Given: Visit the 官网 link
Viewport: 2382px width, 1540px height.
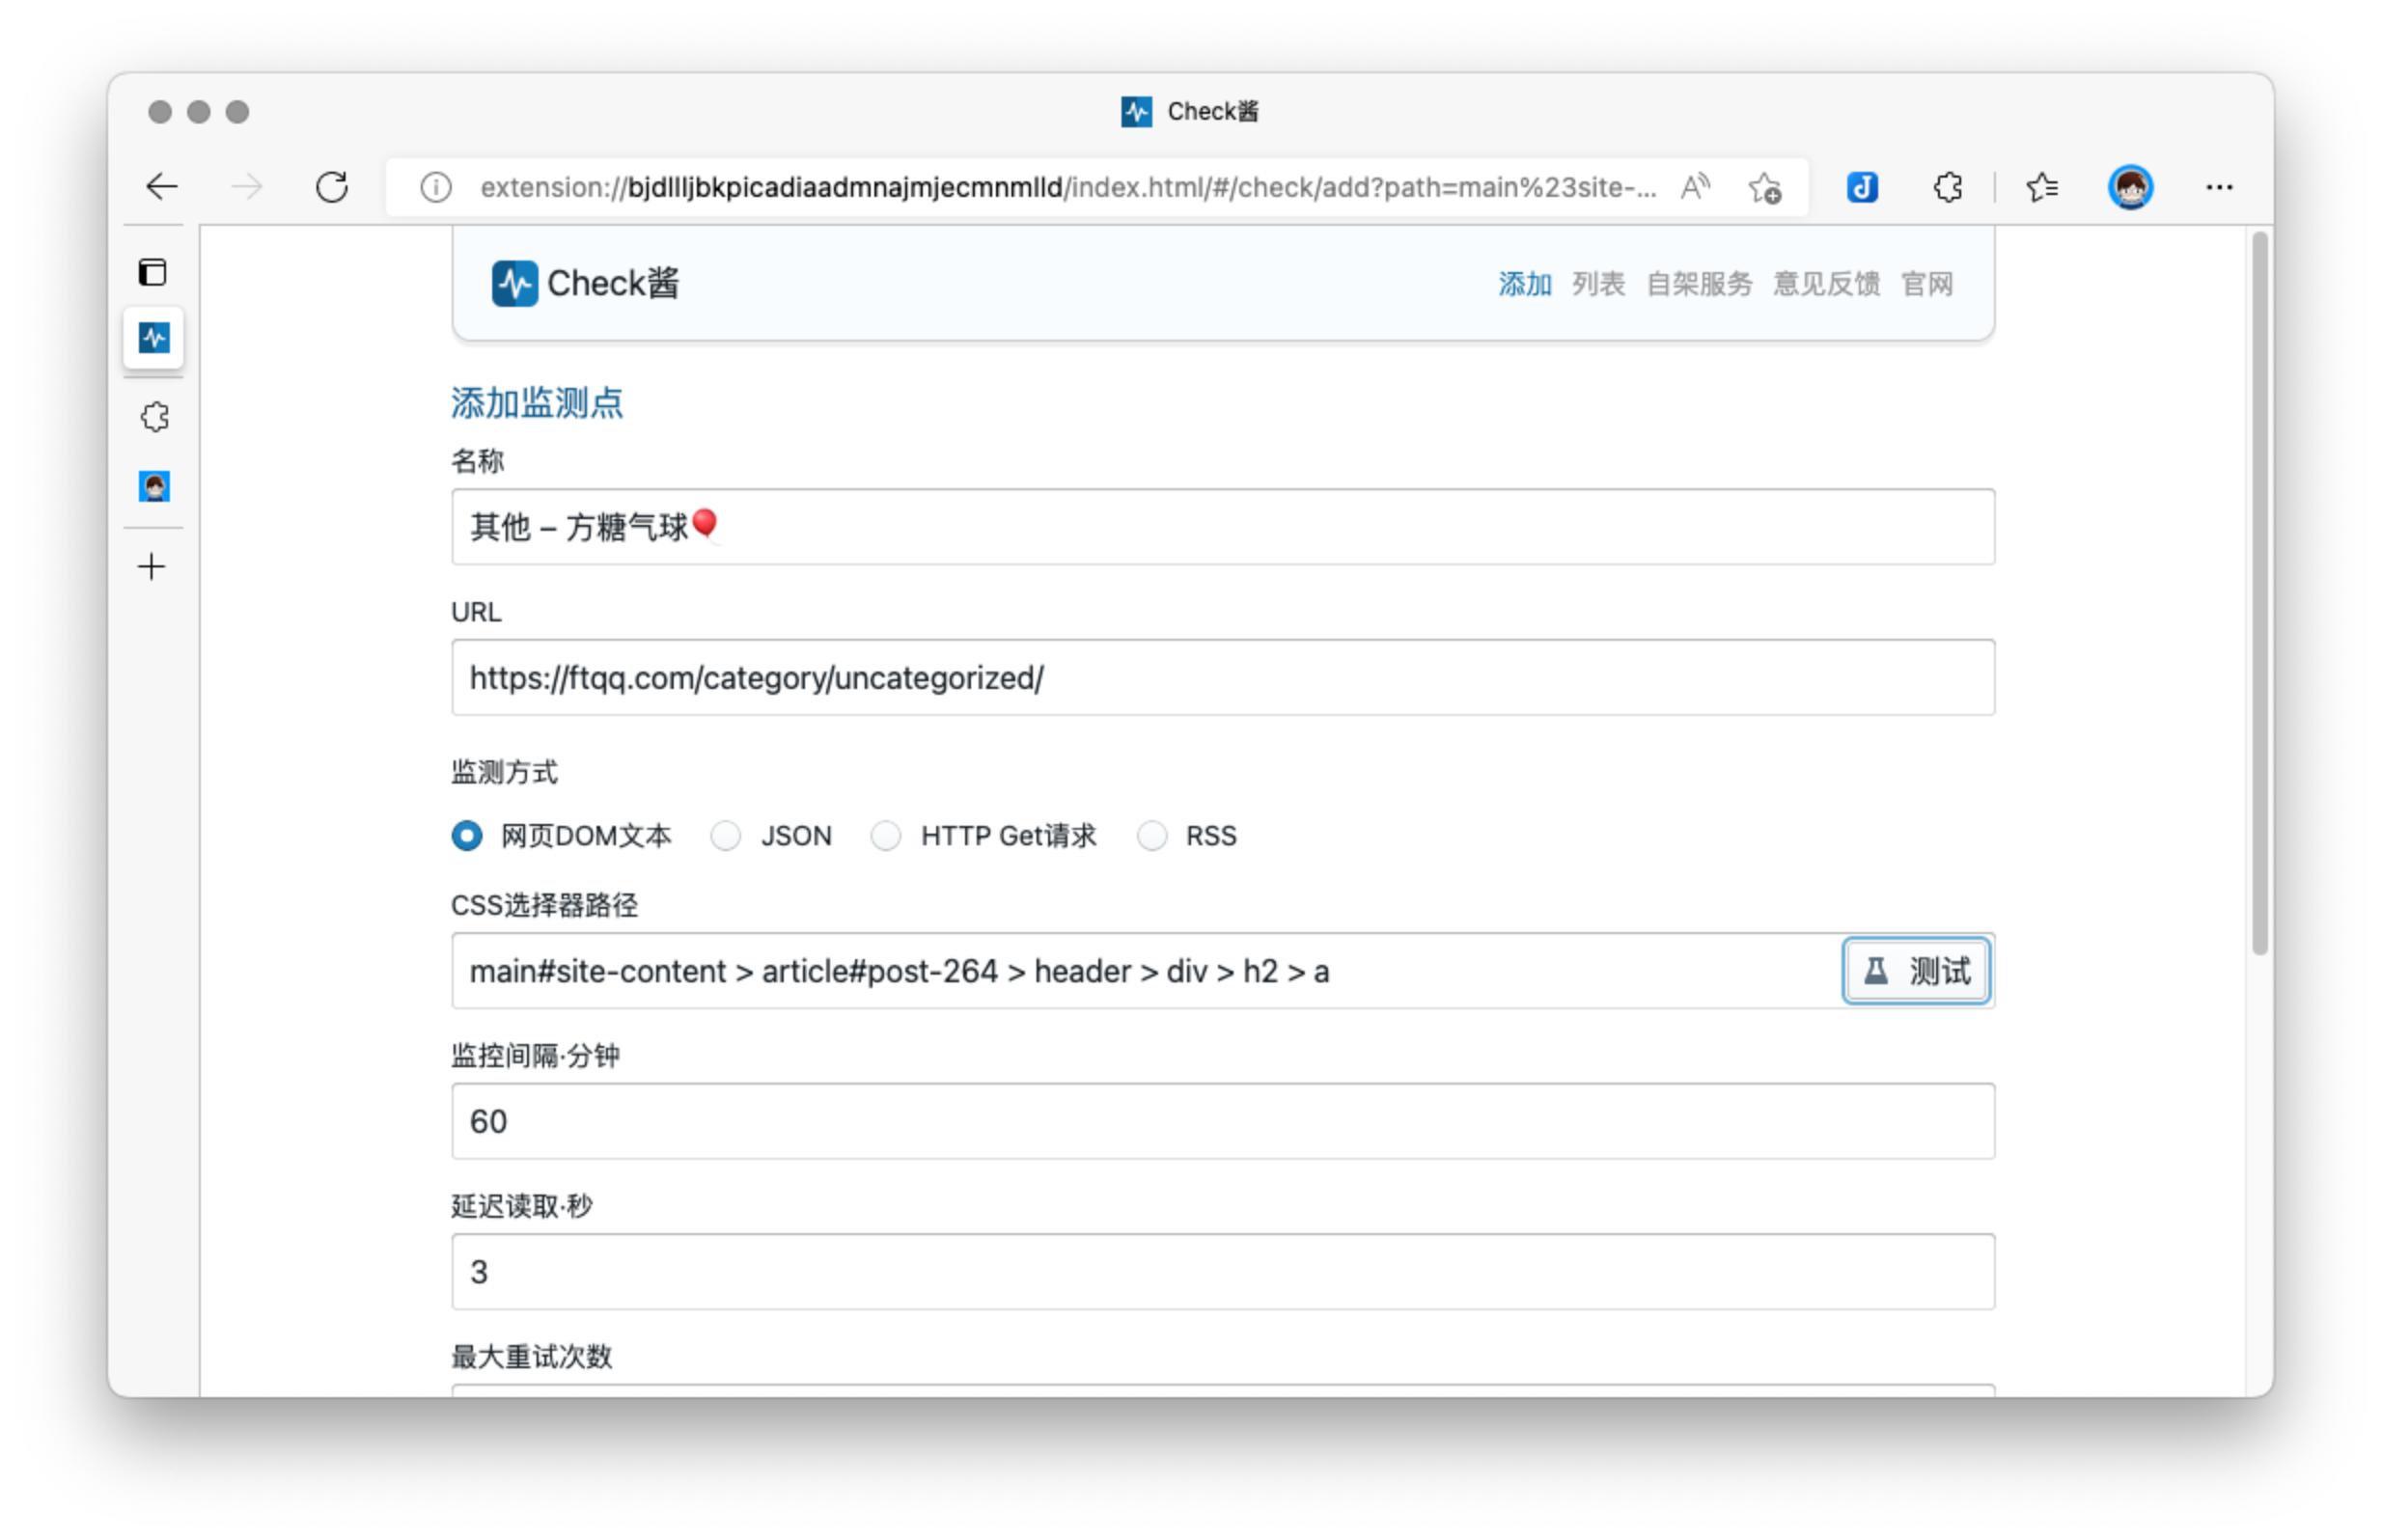Looking at the screenshot, I should coord(1928,283).
